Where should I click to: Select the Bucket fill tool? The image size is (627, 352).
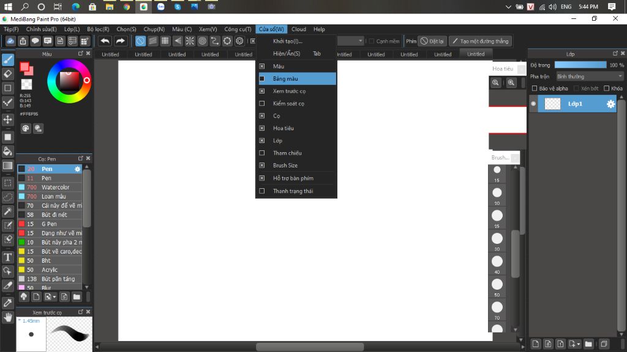tap(7, 152)
